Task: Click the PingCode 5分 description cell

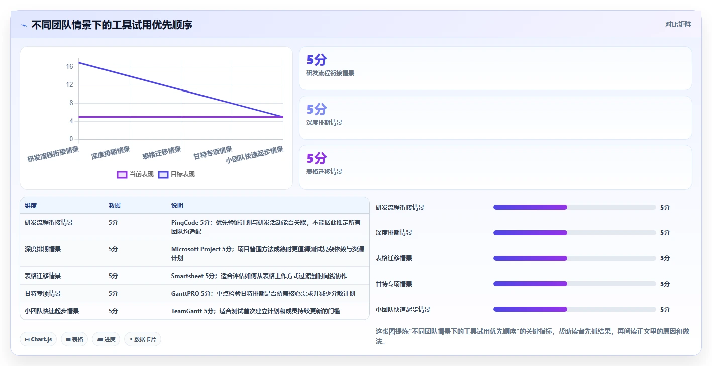Action: 268,227
